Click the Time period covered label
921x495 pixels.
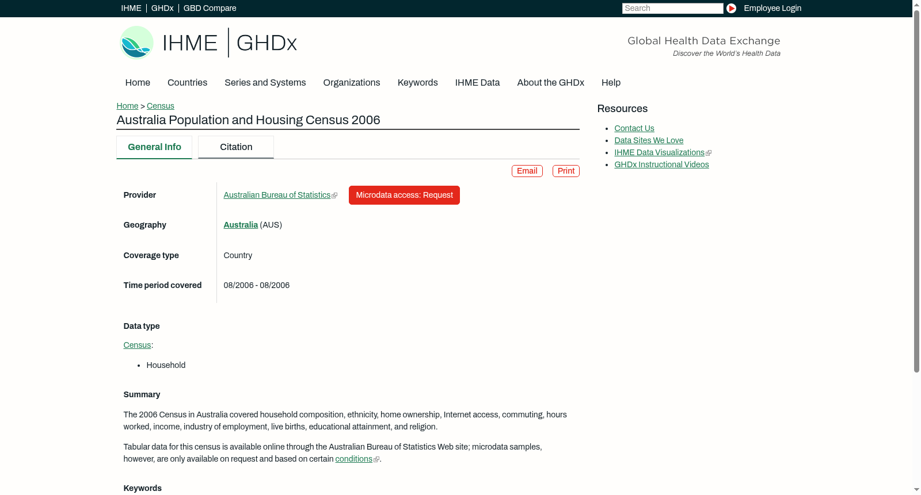pos(162,285)
